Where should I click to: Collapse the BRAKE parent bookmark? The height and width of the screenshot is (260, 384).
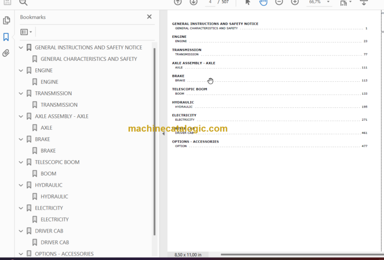21,140
